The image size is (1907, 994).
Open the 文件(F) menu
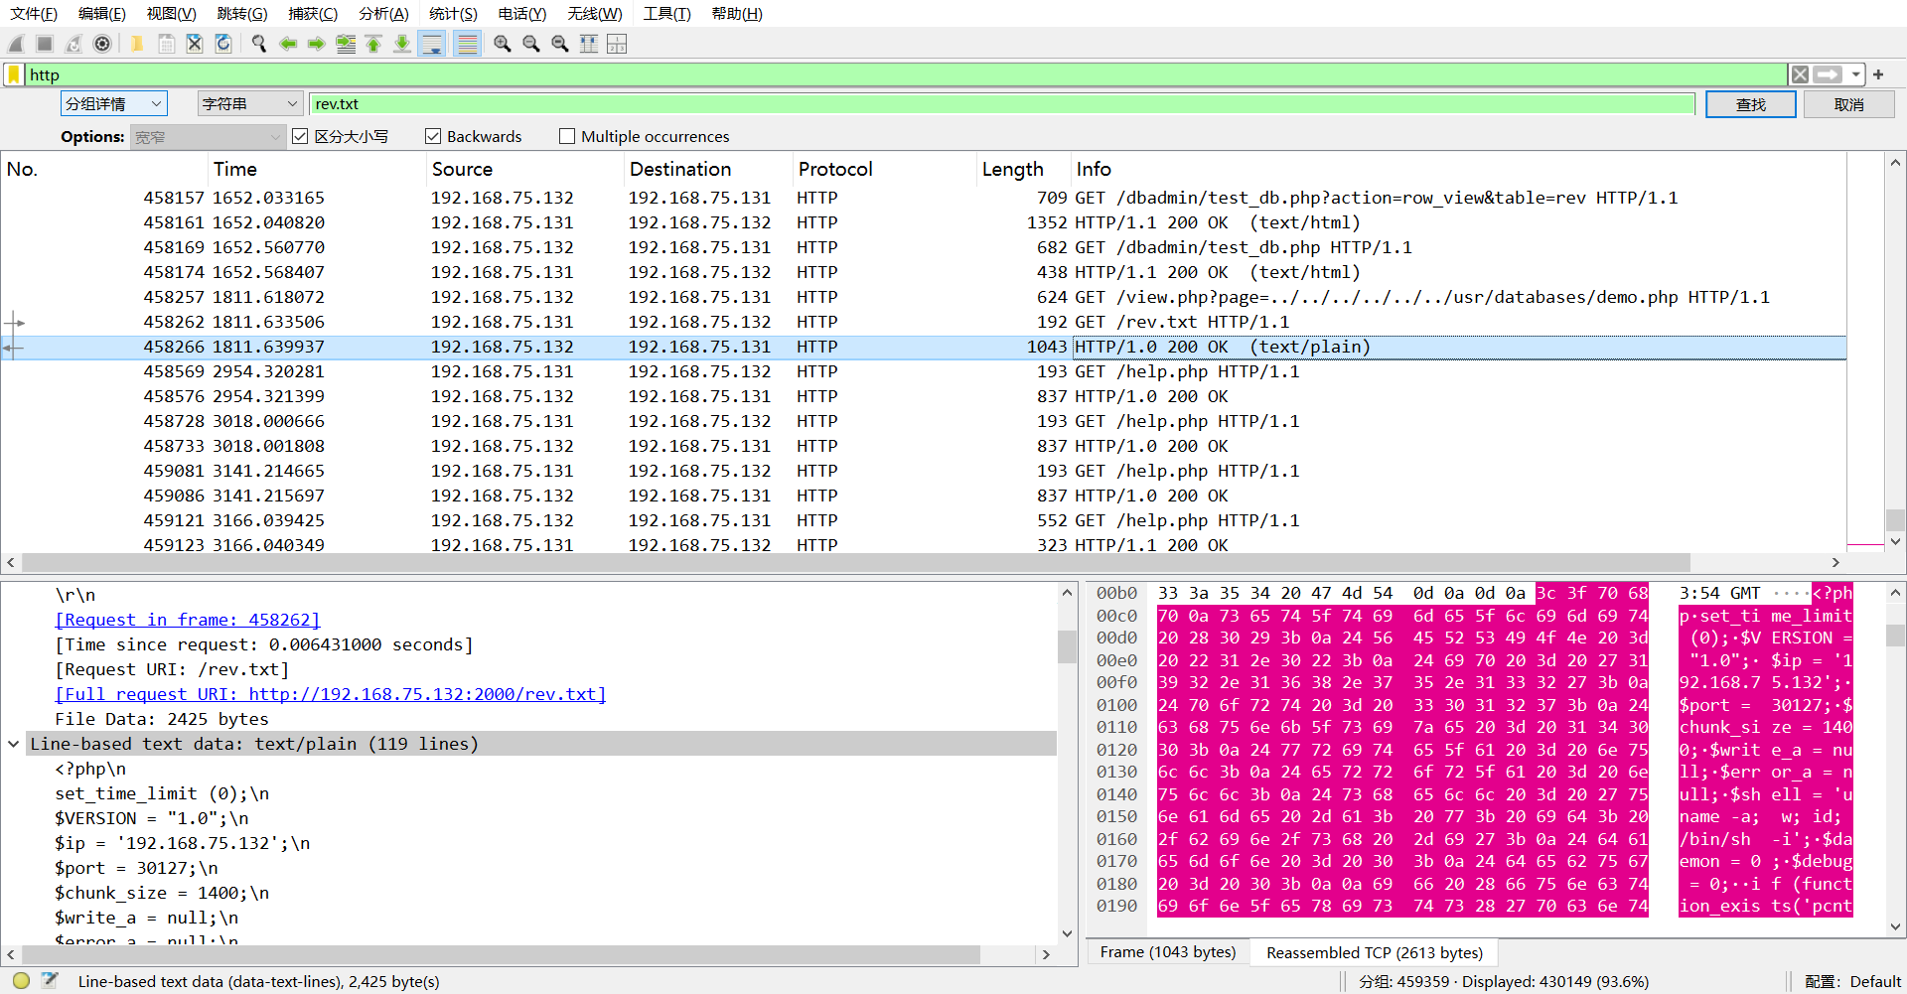34,14
